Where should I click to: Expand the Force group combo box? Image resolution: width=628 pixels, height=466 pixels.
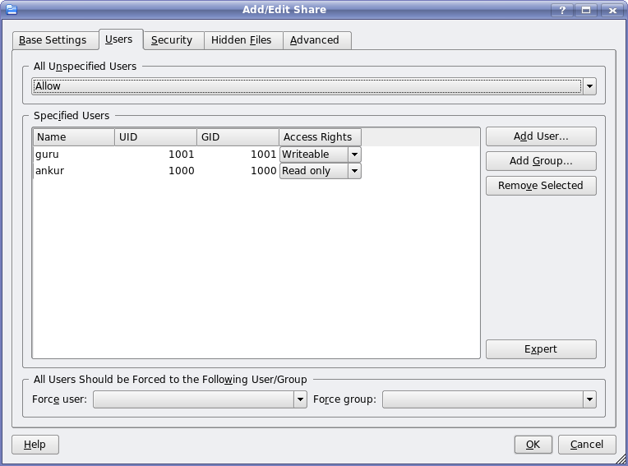[589, 399]
